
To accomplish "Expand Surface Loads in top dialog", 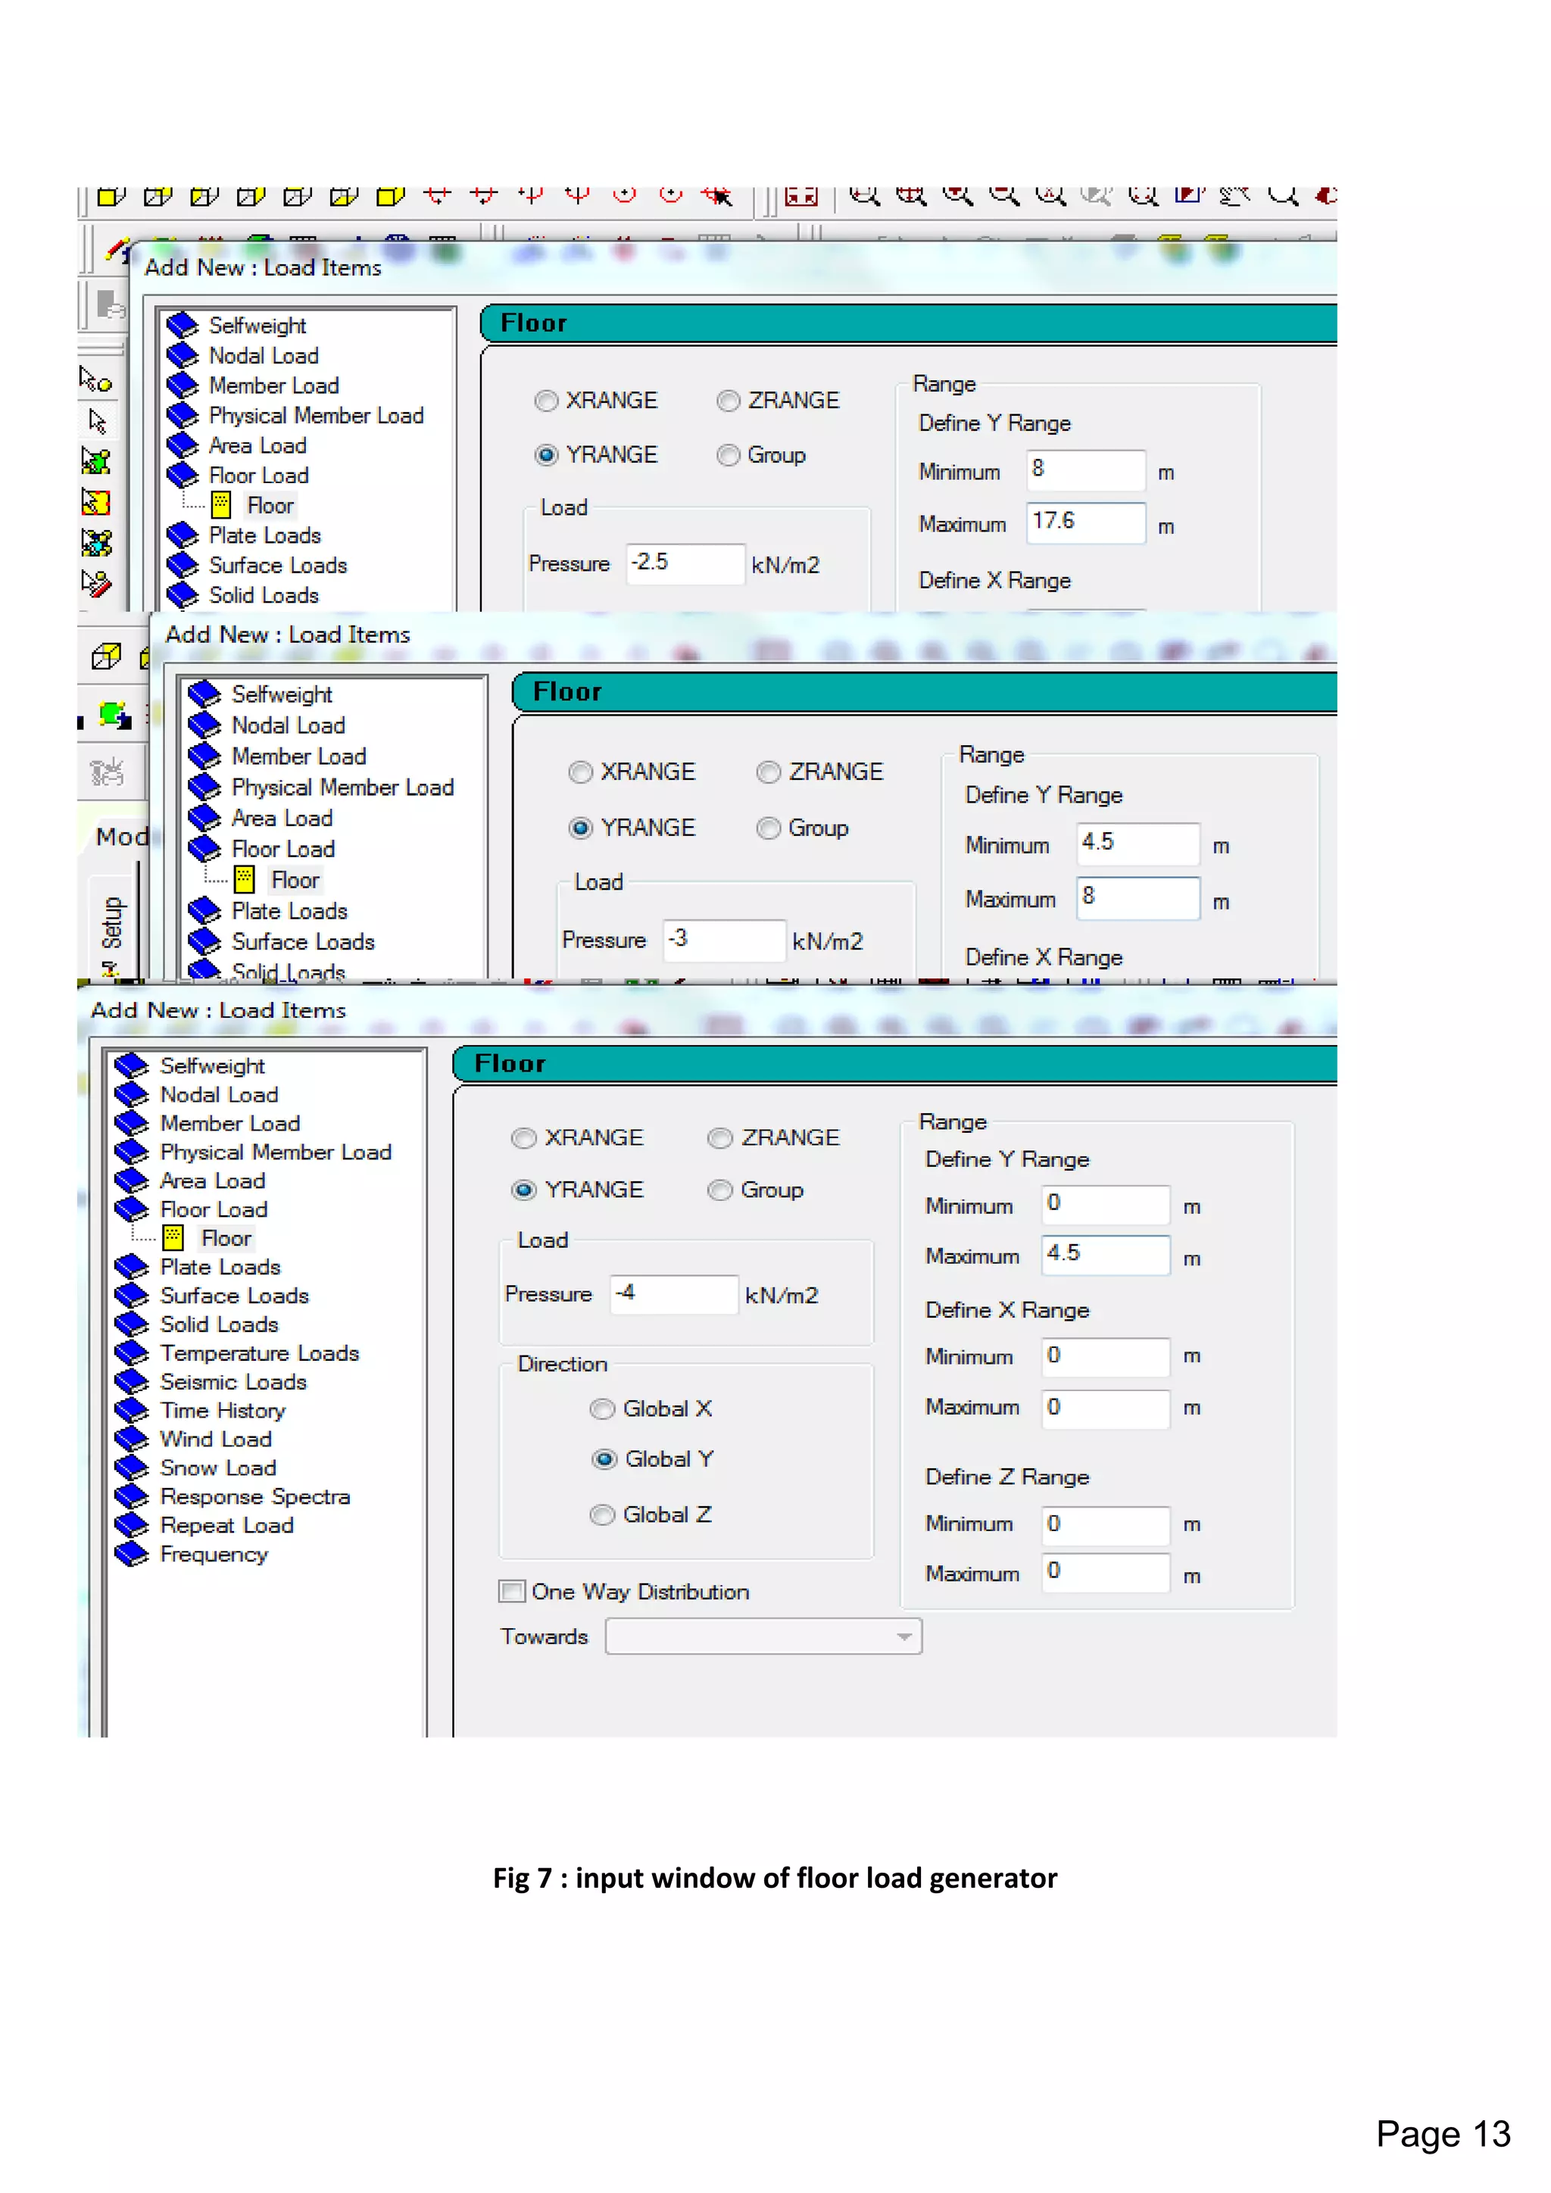I will point(183,564).
